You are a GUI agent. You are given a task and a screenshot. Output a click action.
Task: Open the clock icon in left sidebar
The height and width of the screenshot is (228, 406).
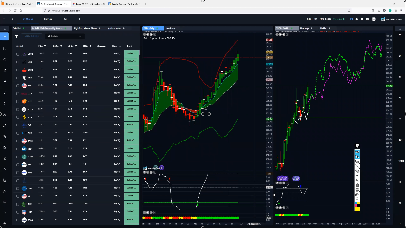click(x=5, y=60)
